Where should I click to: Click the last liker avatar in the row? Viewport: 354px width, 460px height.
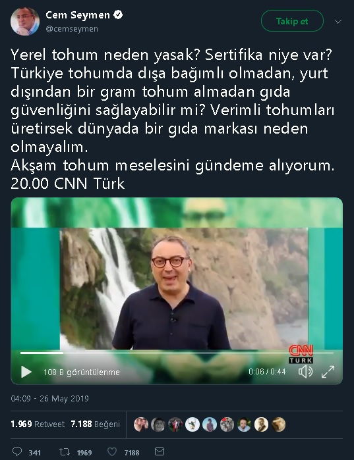coord(278,424)
